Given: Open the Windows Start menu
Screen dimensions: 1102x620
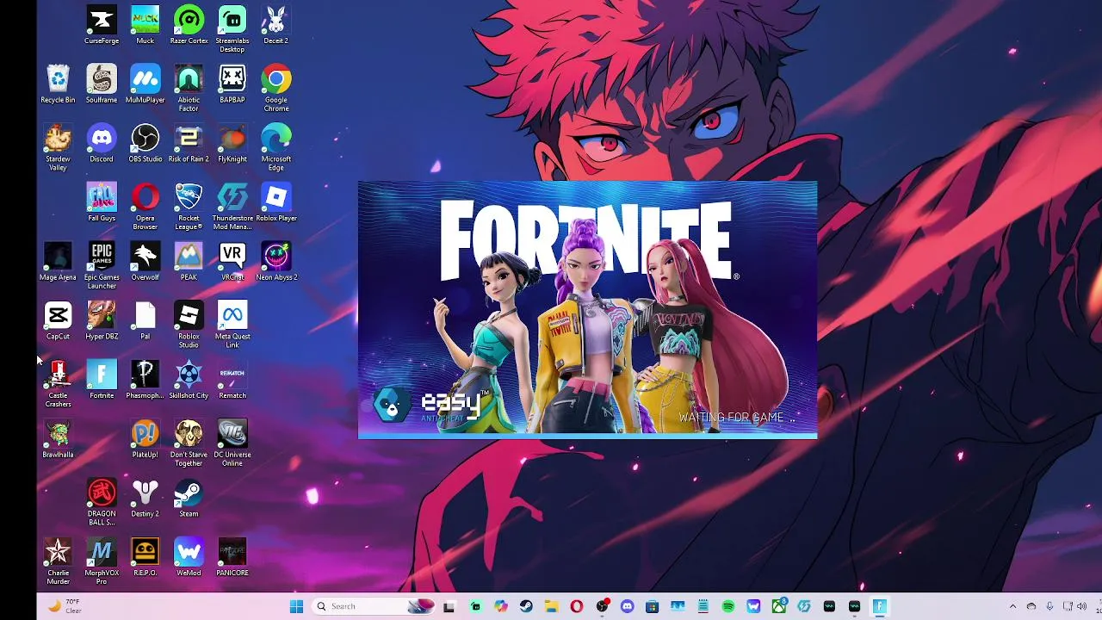Looking at the screenshot, I should (296, 606).
